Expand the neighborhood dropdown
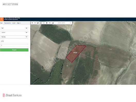Image resolution: width=136 pixels, height=102 pixels. click(14, 37)
